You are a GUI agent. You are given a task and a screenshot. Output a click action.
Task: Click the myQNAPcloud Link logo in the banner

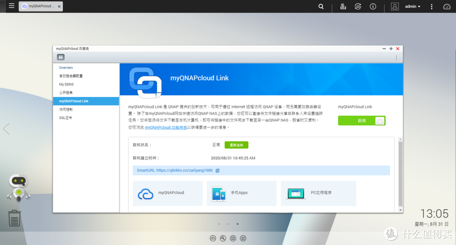point(145,83)
